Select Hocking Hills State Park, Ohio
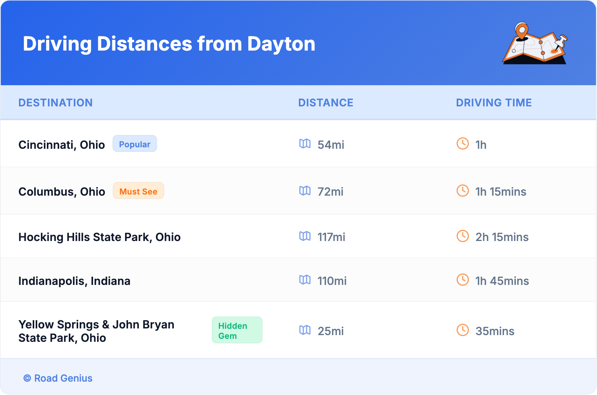The height and width of the screenshot is (395, 597). click(99, 237)
